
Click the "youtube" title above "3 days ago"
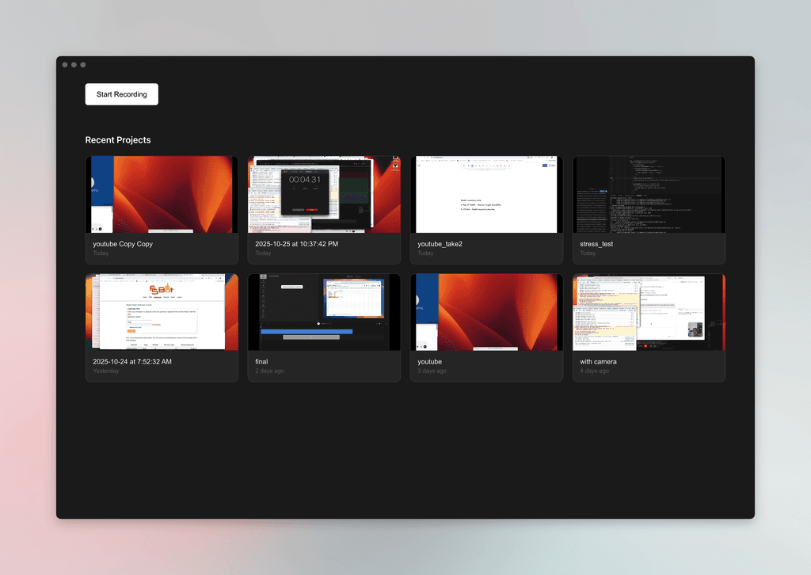432,362
